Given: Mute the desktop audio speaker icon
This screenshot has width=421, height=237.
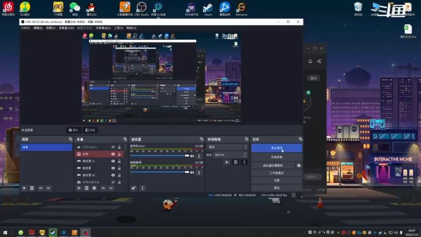Looking at the screenshot, I should pyautogui.click(x=192, y=173).
